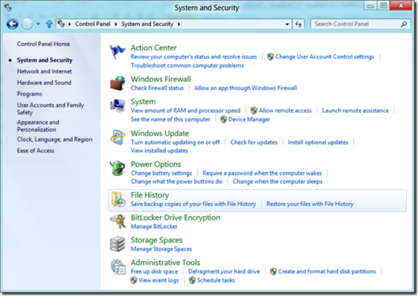
Task: Click the window icon in the title bar
Action: pos(8,7)
